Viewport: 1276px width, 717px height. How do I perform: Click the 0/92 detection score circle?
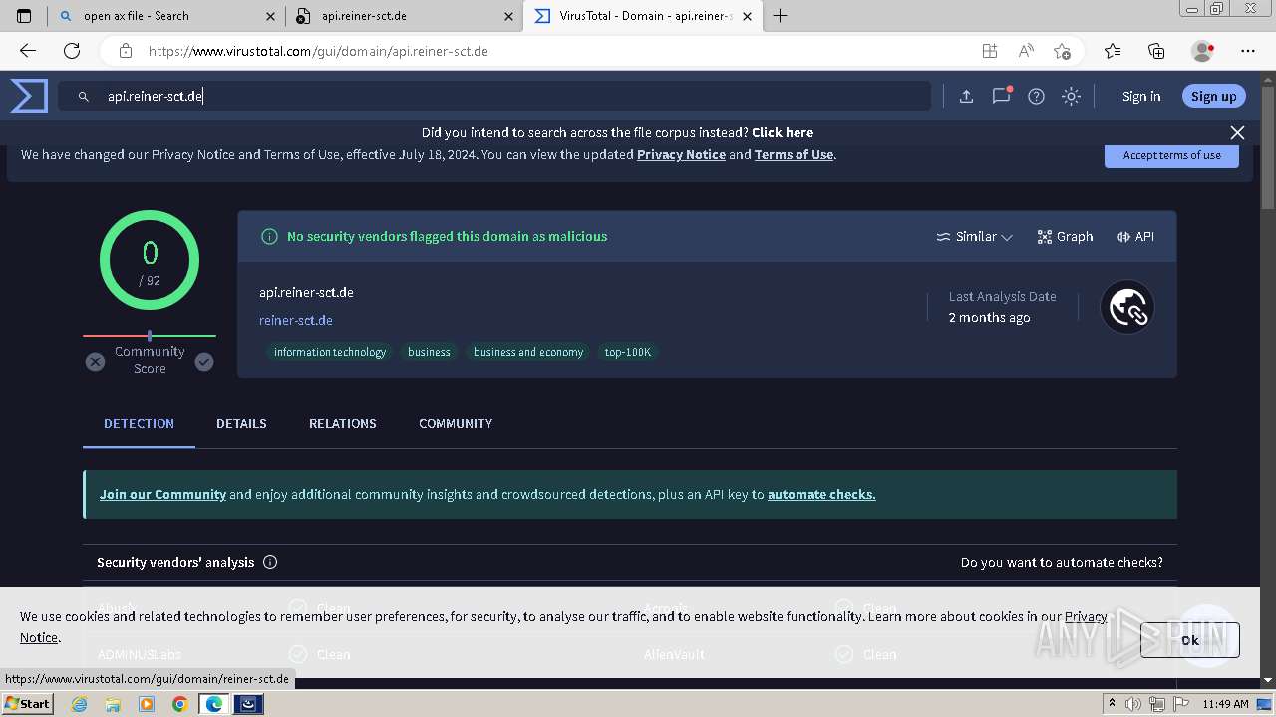click(x=150, y=260)
